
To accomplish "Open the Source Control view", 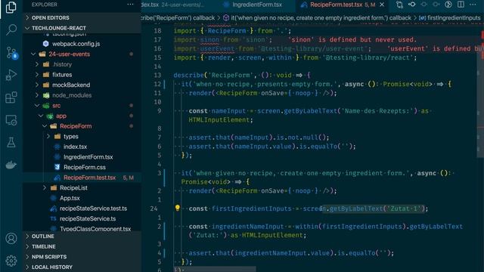I will (x=12, y=53).
